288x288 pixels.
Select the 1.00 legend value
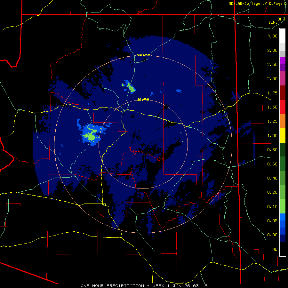[272, 136]
